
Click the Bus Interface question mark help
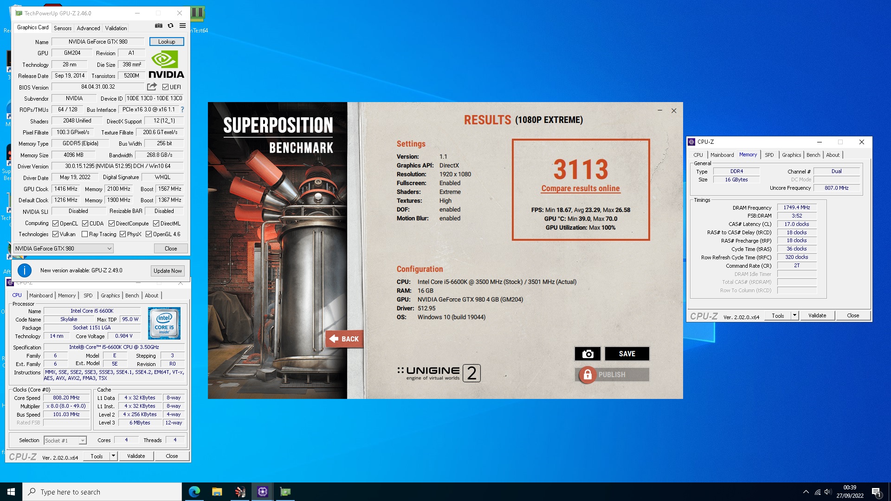coord(182,109)
